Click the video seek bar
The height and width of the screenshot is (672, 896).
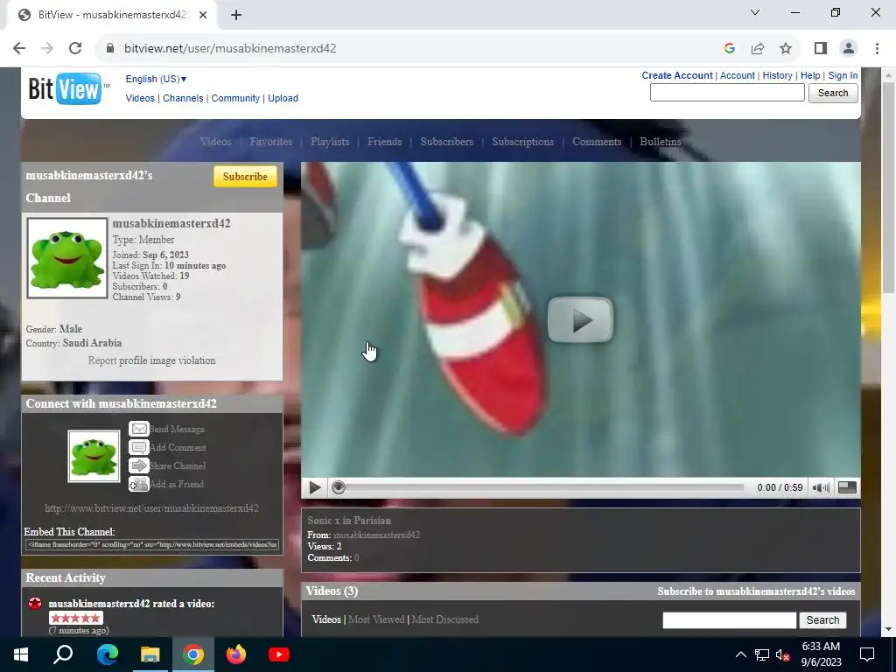pos(540,487)
